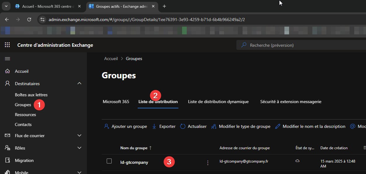Screen dimensions: 366x174
Task: Click the Migration icon in sidebar
Action: (8, 160)
